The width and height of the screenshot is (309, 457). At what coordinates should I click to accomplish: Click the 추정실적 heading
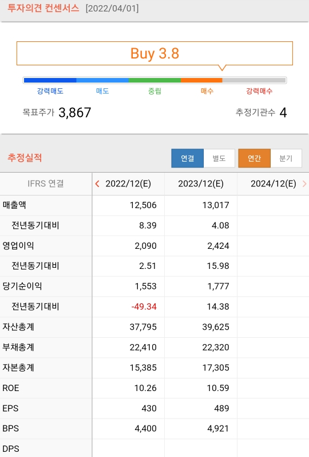pos(25,158)
